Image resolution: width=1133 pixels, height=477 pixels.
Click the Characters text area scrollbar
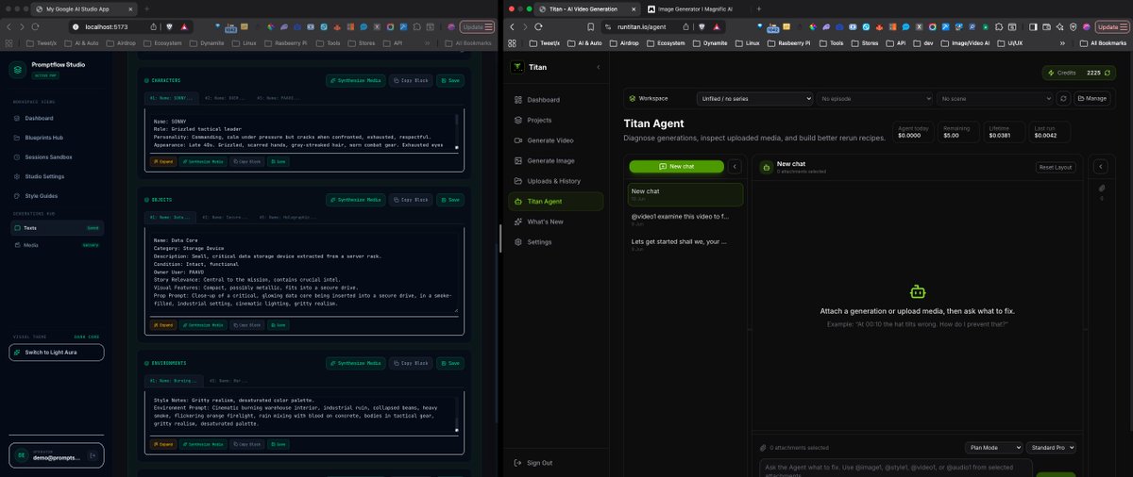tap(457, 132)
